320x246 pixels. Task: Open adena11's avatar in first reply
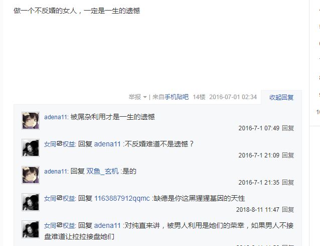point(31,121)
